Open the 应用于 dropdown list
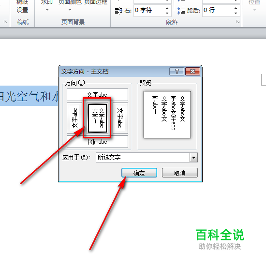 click(x=194, y=158)
